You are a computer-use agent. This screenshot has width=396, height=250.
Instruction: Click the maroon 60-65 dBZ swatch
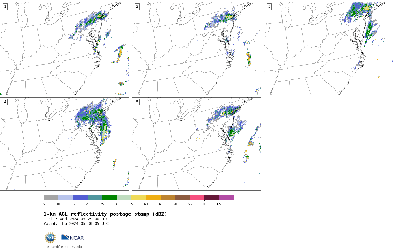click(x=212, y=198)
